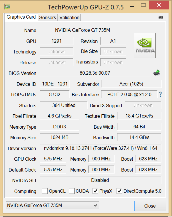Click the Default Clock value 575 MHz
Image resolution: width=172 pixels, height=217 pixels.
(x=53, y=170)
